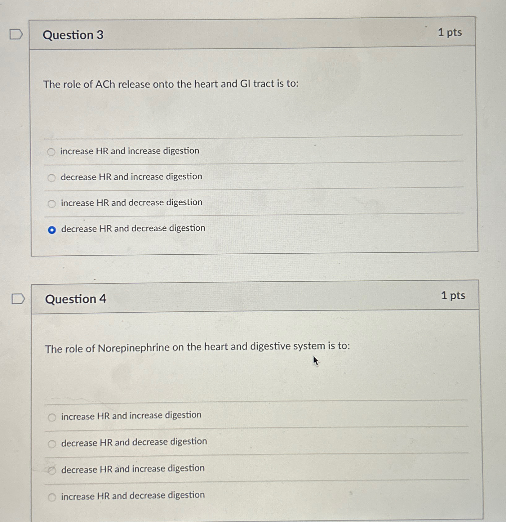Select 'increase HR and increase digestion' for Question 4
This screenshot has height=522, width=506.
click(52, 417)
